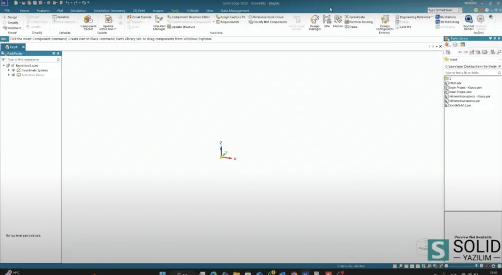Screen dimensions: 502x275
Task: Click the Update Active Level icon
Action: [x=108, y=20]
